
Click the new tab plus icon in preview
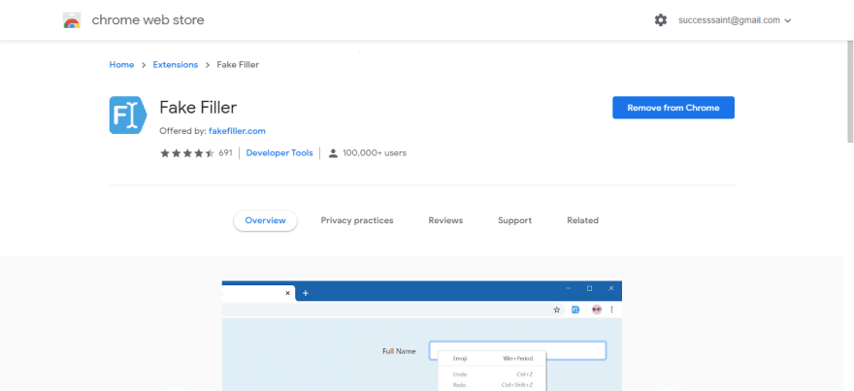[x=306, y=293]
